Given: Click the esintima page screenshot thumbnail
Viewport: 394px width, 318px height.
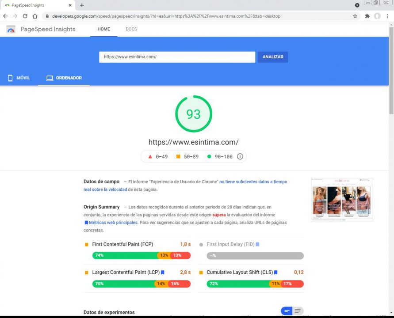Looking at the screenshot, I should 342,200.
